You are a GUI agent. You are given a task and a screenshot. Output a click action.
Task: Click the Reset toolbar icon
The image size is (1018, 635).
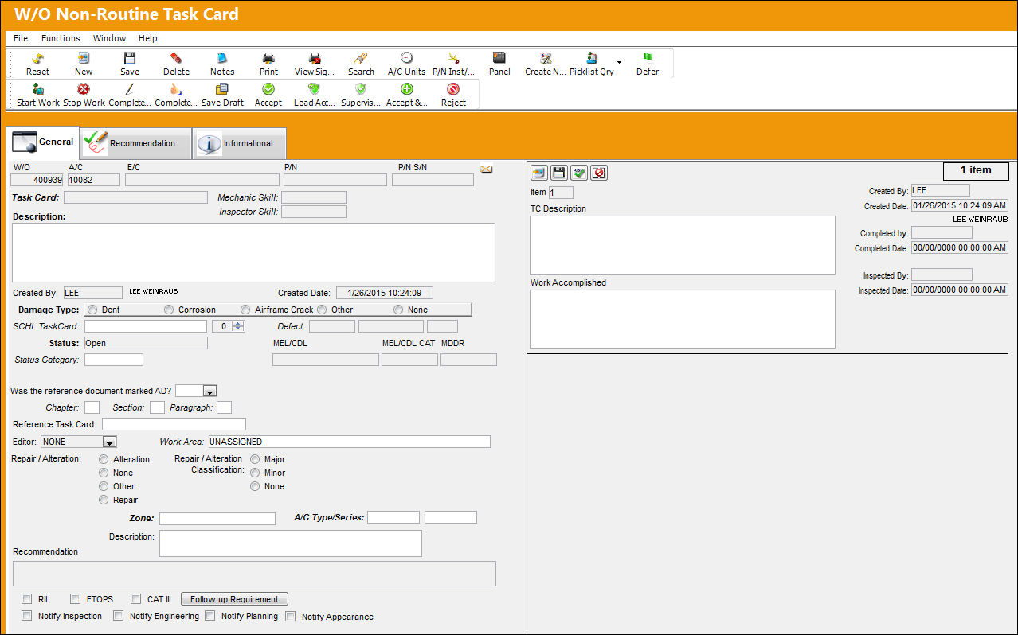37,58
